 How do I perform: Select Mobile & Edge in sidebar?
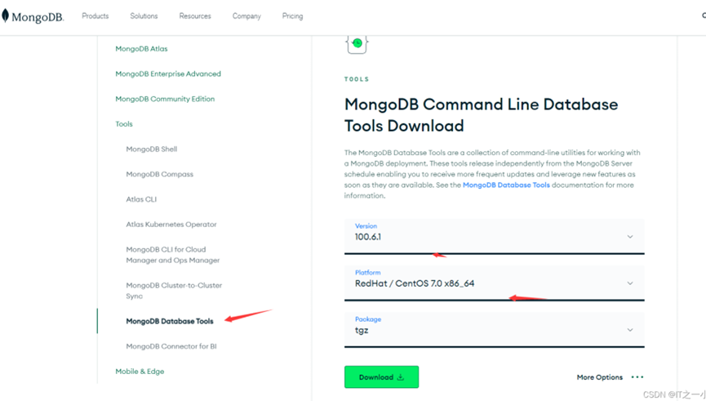[x=140, y=372]
